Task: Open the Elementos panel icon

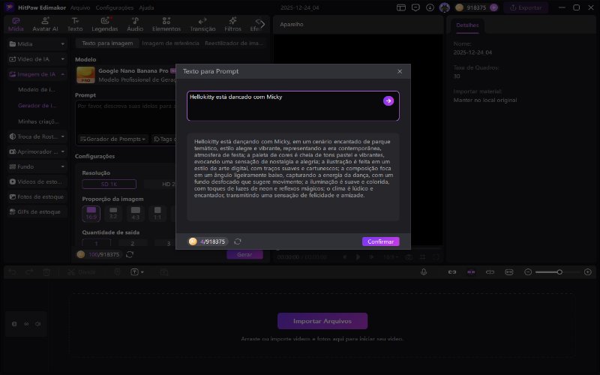Action: [x=166, y=25]
